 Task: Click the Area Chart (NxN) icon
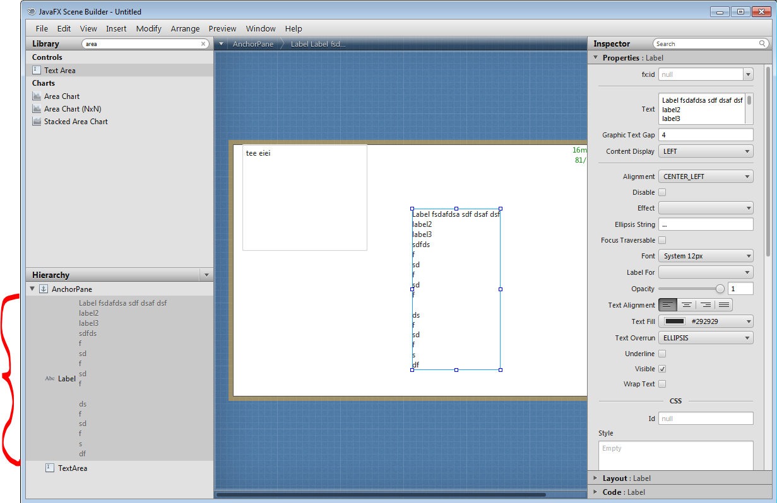point(37,109)
